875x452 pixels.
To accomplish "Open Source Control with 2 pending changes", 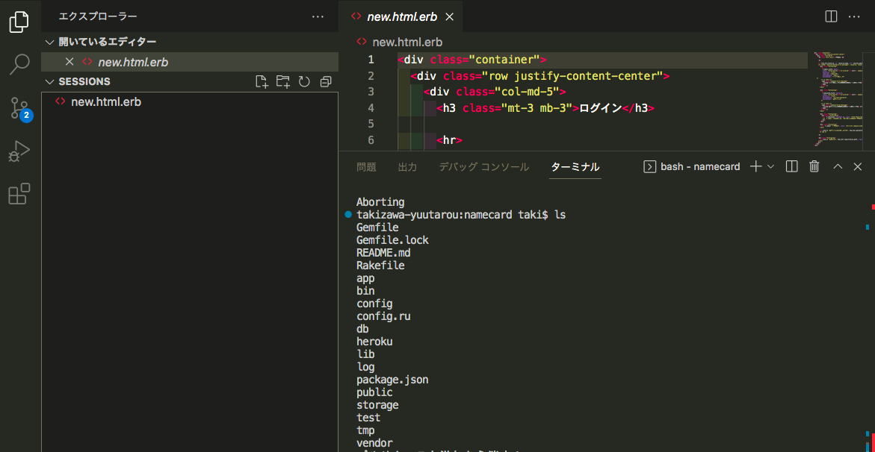I will click(19, 108).
